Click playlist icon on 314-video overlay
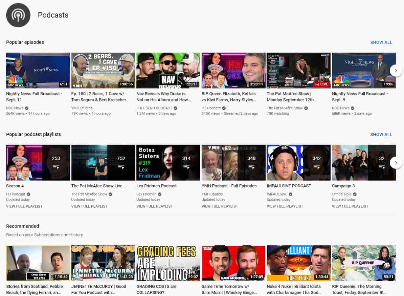 (186, 167)
